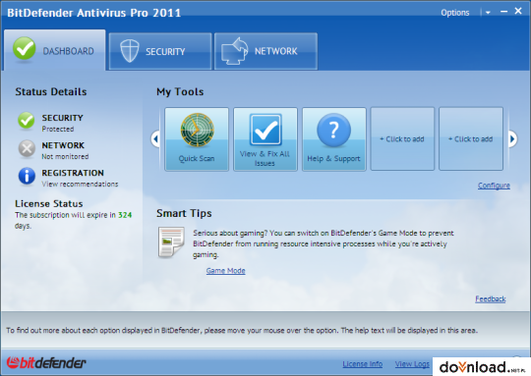This screenshot has height=376, width=531.
Task: Click 'View recommendations' under Registration
Action: click(80, 184)
